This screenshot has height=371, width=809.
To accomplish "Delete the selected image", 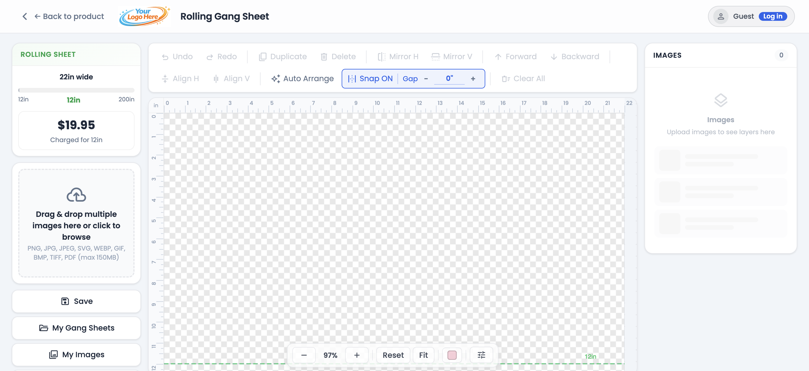I will pos(338,57).
